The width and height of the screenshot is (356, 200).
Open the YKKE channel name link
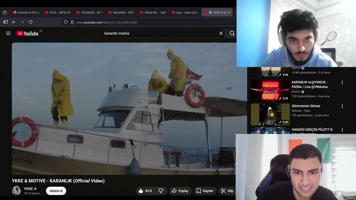coord(28,189)
